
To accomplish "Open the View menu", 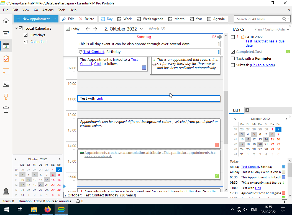I will click(26, 10).
